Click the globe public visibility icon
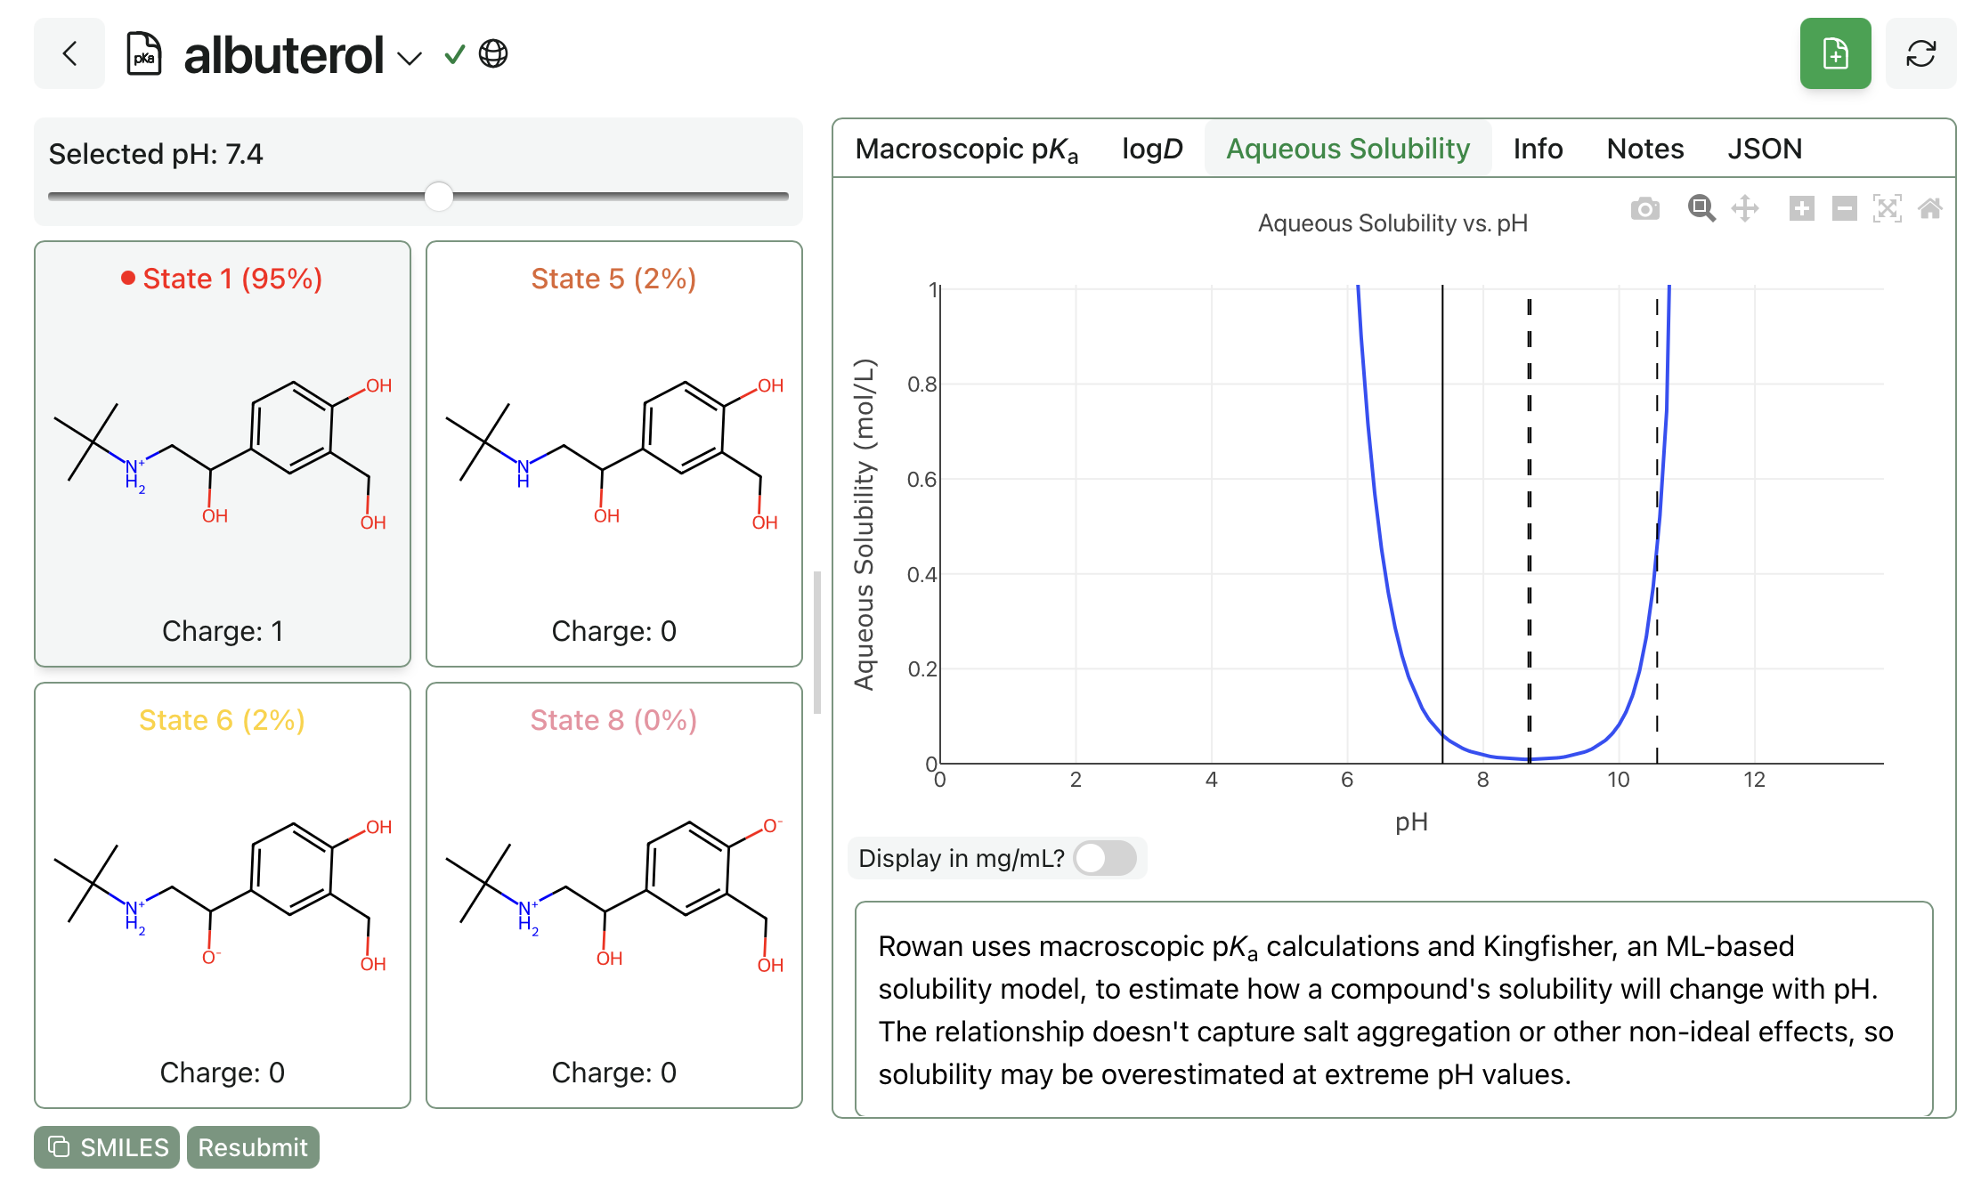Image resolution: width=1973 pixels, height=1182 pixels. coord(493,53)
